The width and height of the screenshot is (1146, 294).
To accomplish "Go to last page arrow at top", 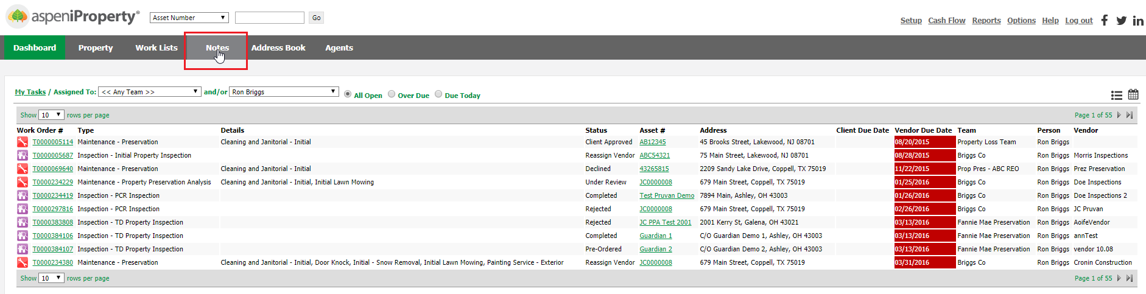I will point(1130,115).
